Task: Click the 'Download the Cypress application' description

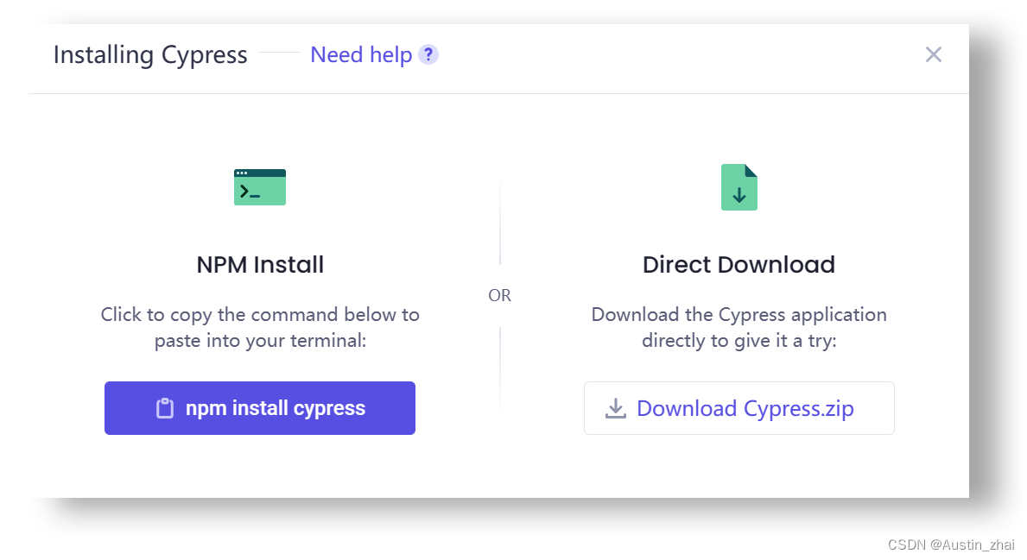Action: coord(739,327)
